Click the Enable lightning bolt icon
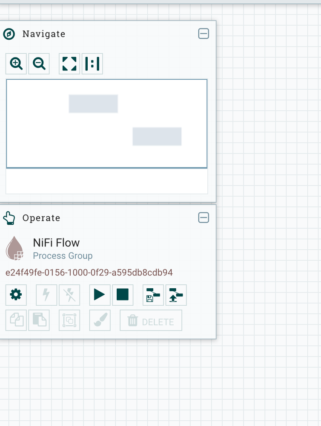 46,295
